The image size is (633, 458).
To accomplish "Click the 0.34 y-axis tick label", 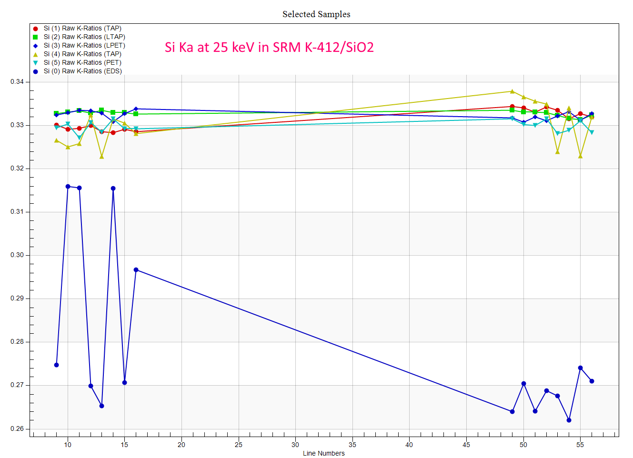I will pos(17,82).
